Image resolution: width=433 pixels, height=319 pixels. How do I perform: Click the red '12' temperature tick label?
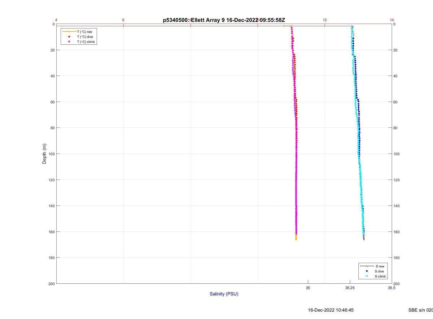(325, 20)
